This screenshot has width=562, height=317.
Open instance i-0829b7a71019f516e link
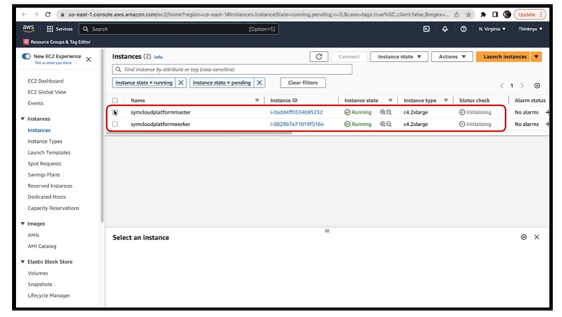[x=297, y=124]
